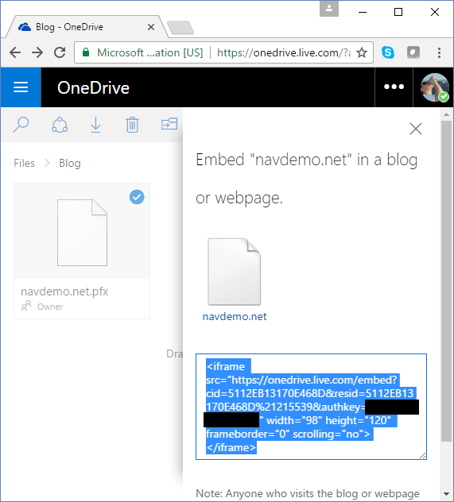Click inside the iframe embed code box
The image size is (454, 502).
[311, 407]
